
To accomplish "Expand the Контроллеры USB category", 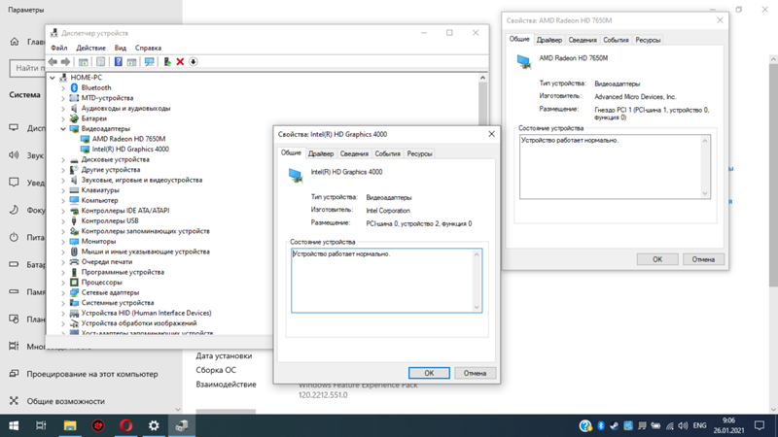I will [63, 221].
